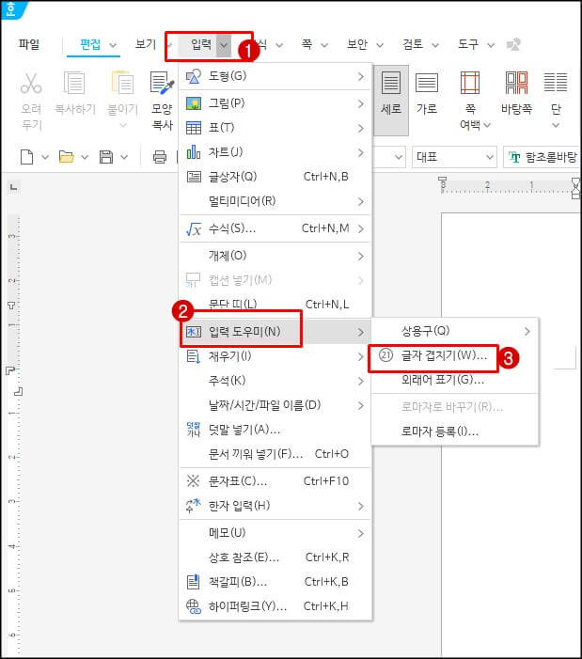Open Fill 채우기(I) submenu

pyautogui.click(x=275, y=357)
